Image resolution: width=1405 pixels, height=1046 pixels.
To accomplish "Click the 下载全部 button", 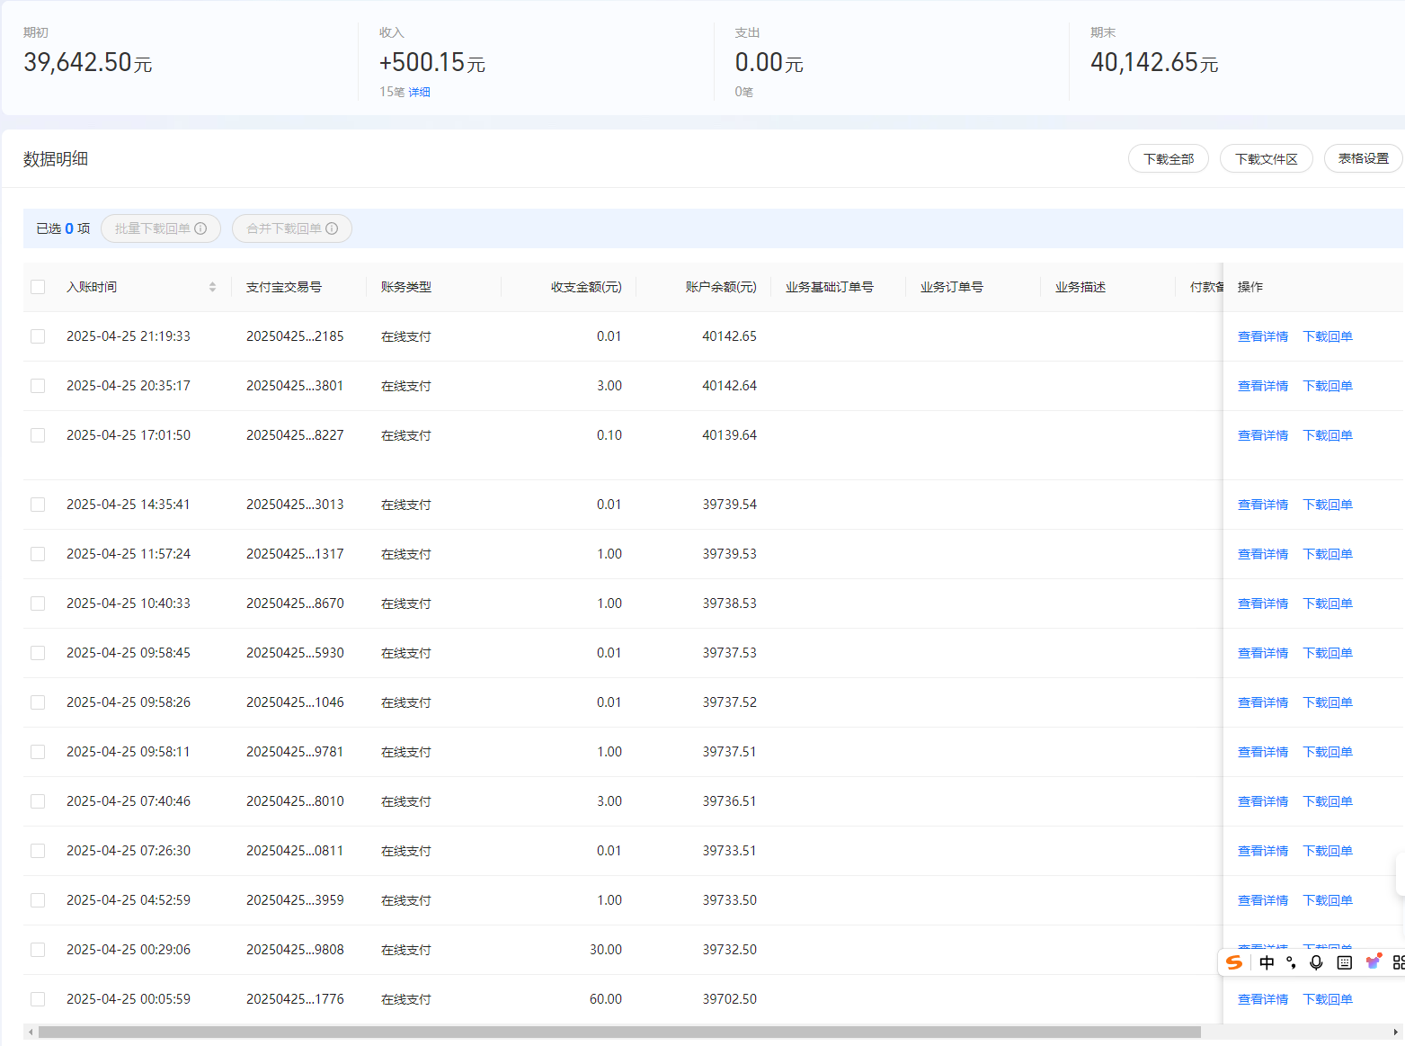I will tap(1168, 158).
